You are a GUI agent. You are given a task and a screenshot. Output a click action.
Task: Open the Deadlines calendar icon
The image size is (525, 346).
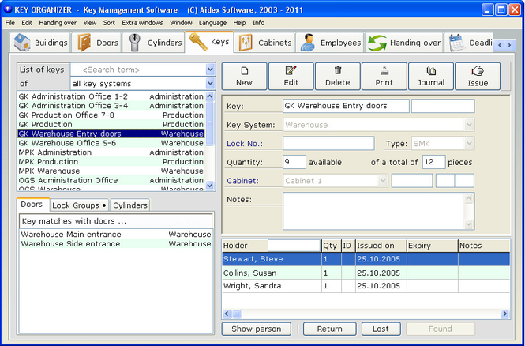pos(457,43)
